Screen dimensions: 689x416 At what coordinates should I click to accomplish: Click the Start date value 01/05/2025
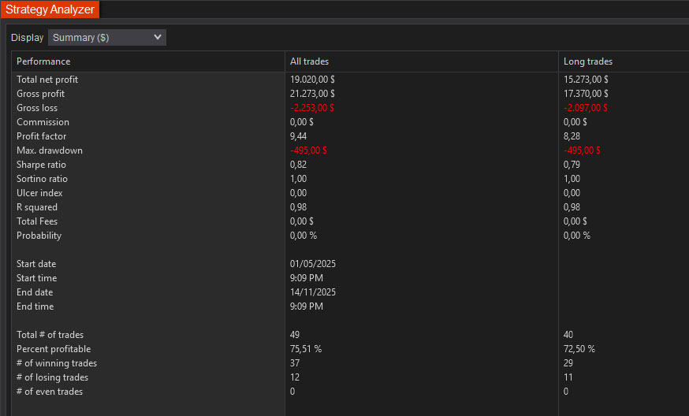tap(313, 264)
